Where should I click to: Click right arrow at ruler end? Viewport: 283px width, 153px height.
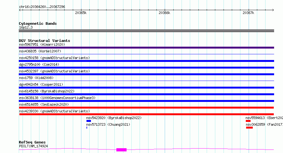(273, 10)
